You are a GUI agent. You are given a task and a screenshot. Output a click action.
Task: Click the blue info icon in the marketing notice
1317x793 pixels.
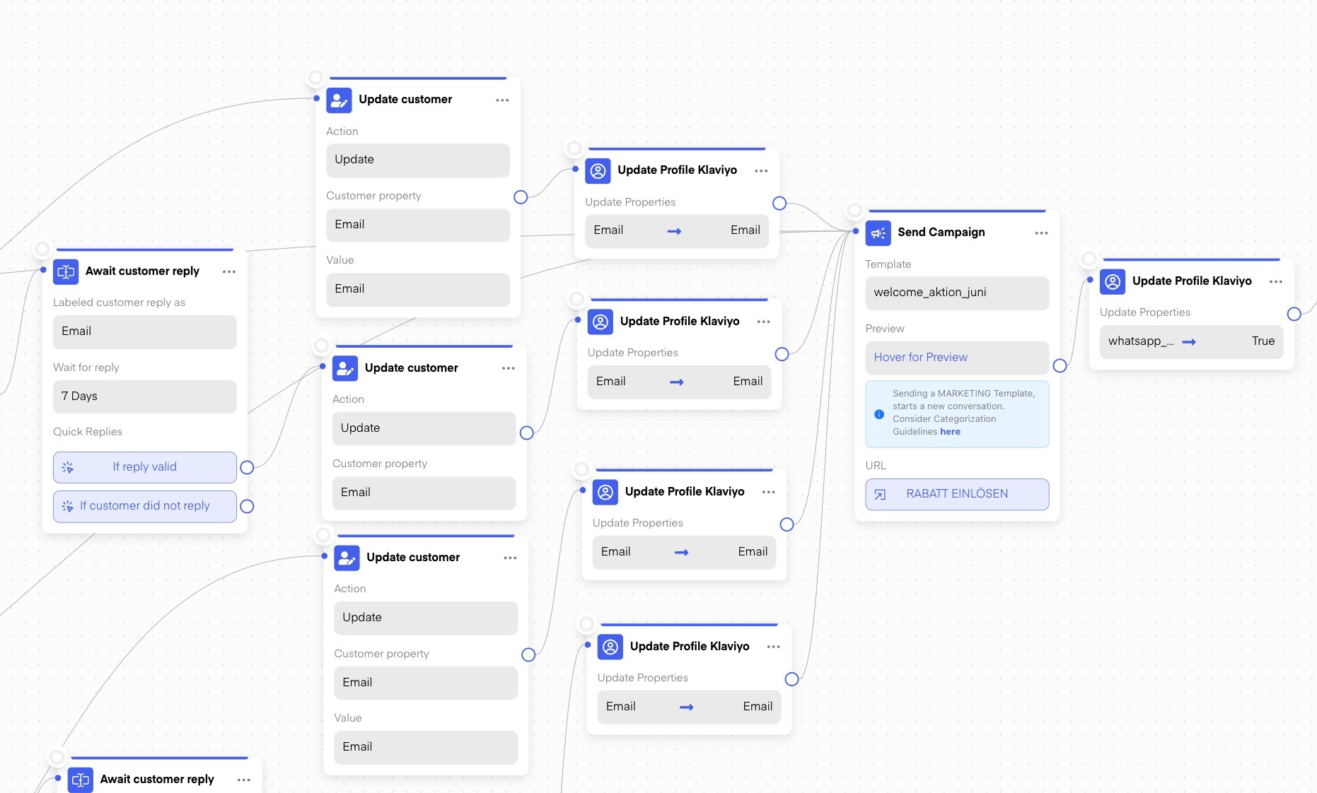coord(879,414)
